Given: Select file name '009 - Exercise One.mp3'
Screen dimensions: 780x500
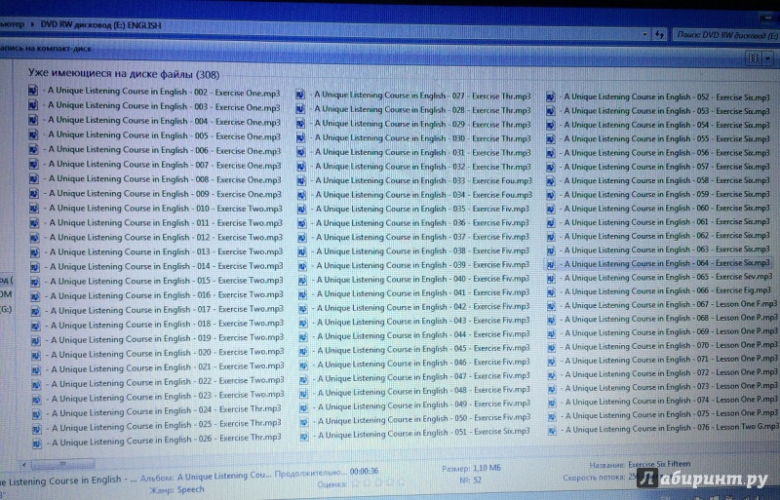Looking at the screenshot, I should 165,194.
